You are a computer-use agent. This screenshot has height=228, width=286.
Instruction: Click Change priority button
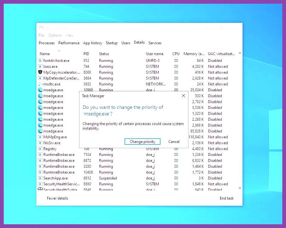(x=143, y=141)
